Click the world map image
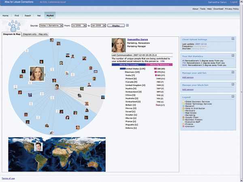The height and width of the screenshot is (182, 243). [x=57, y=154]
